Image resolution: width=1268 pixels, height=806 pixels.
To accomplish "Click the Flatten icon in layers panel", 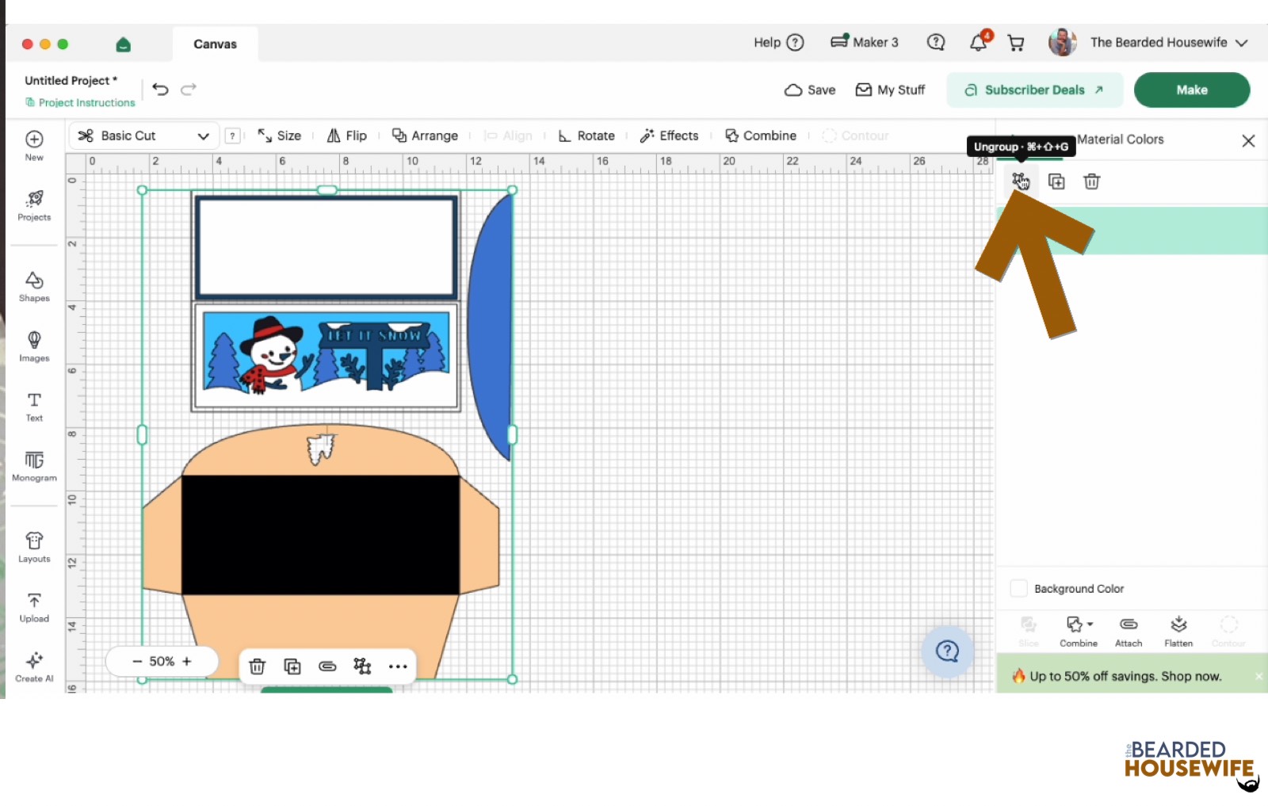I will coord(1178,632).
